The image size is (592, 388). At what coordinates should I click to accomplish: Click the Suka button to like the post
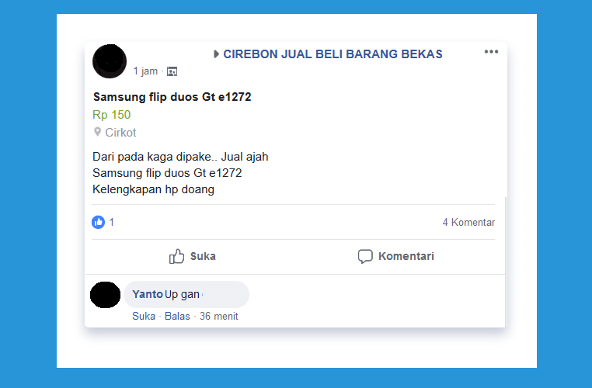pos(192,256)
